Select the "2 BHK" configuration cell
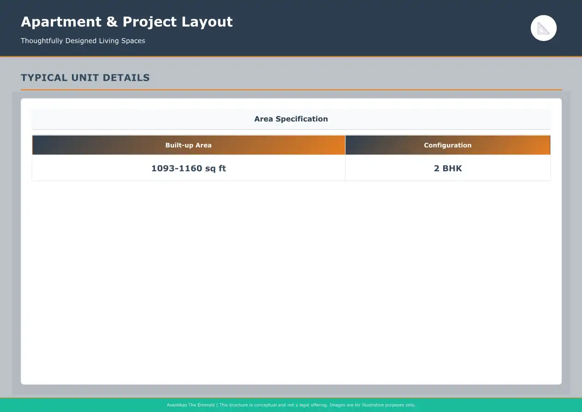Image resolution: width=582 pixels, height=412 pixels. (447, 168)
